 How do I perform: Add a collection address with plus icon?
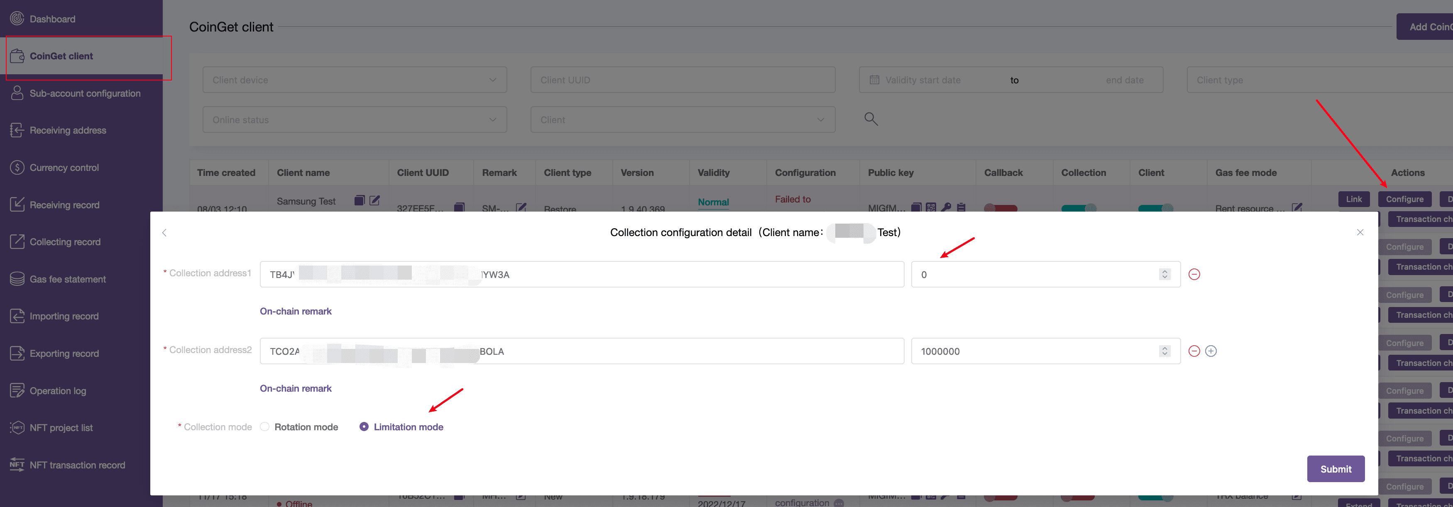(x=1211, y=351)
